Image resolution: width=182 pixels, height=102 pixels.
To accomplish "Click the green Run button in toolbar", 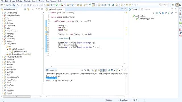I will [x=57, y=5].
